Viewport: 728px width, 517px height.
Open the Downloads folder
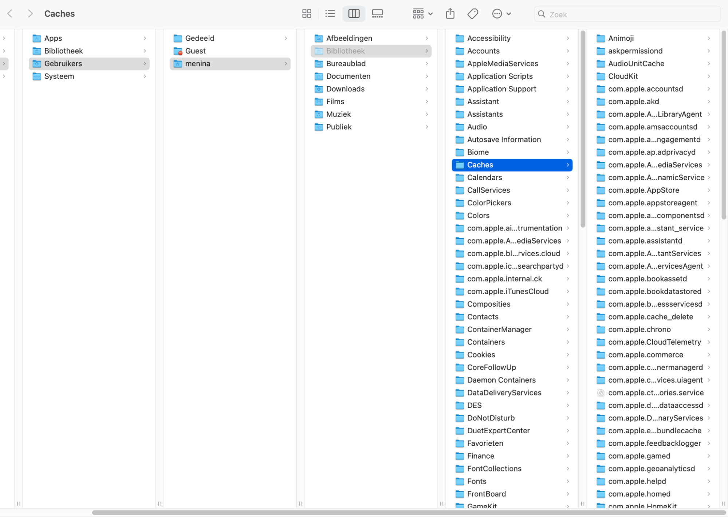(345, 89)
